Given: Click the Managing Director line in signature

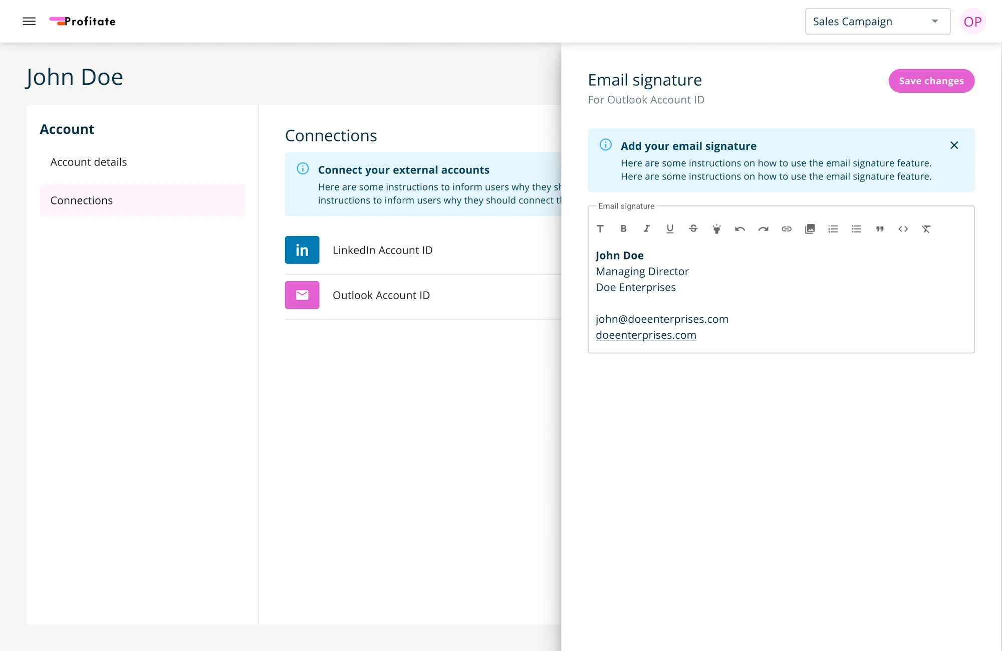Looking at the screenshot, I should pos(642,271).
